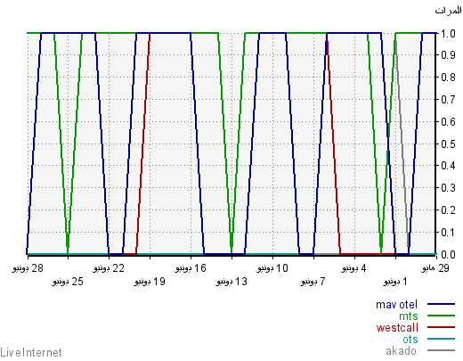Click the gray akado line swatch
This screenshot has width=463, height=361.
click(441, 350)
